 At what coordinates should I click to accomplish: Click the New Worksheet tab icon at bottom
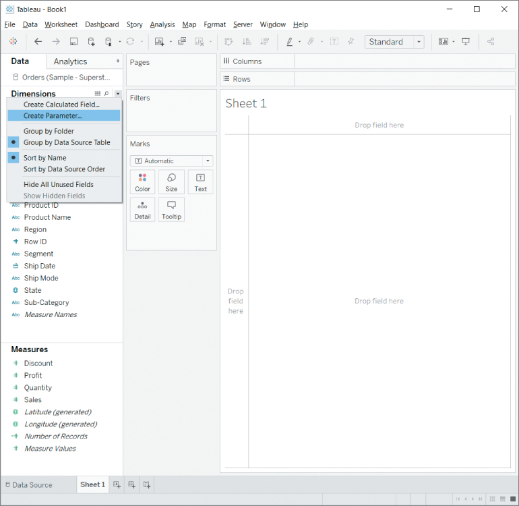pyautogui.click(x=117, y=485)
